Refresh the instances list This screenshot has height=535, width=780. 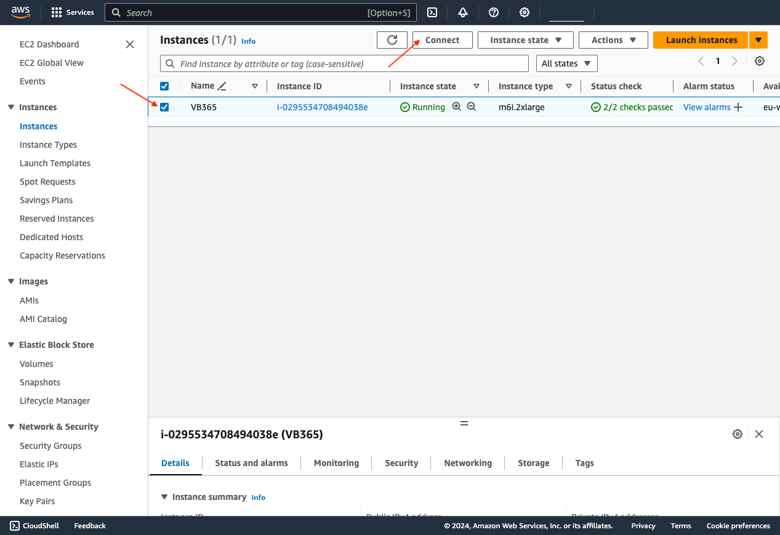pyautogui.click(x=392, y=39)
